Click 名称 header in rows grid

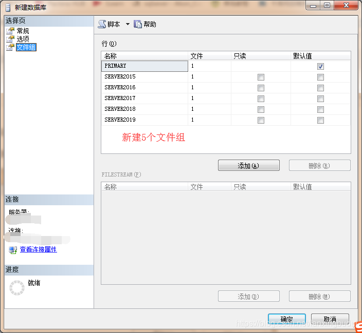pos(145,56)
